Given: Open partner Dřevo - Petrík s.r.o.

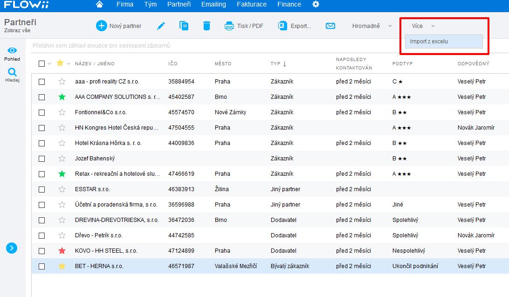Looking at the screenshot, I should (x=99, y=235).
